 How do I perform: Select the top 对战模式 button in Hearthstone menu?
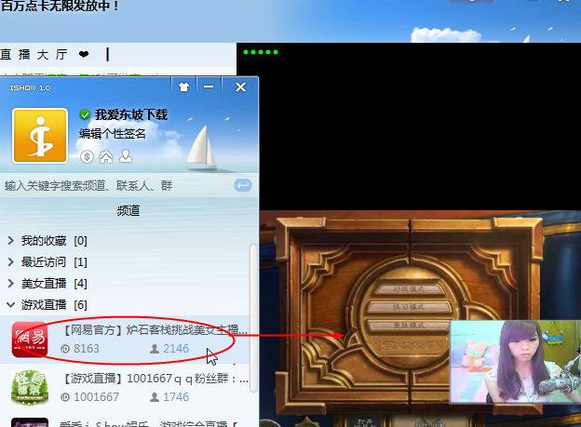point(409,289)
